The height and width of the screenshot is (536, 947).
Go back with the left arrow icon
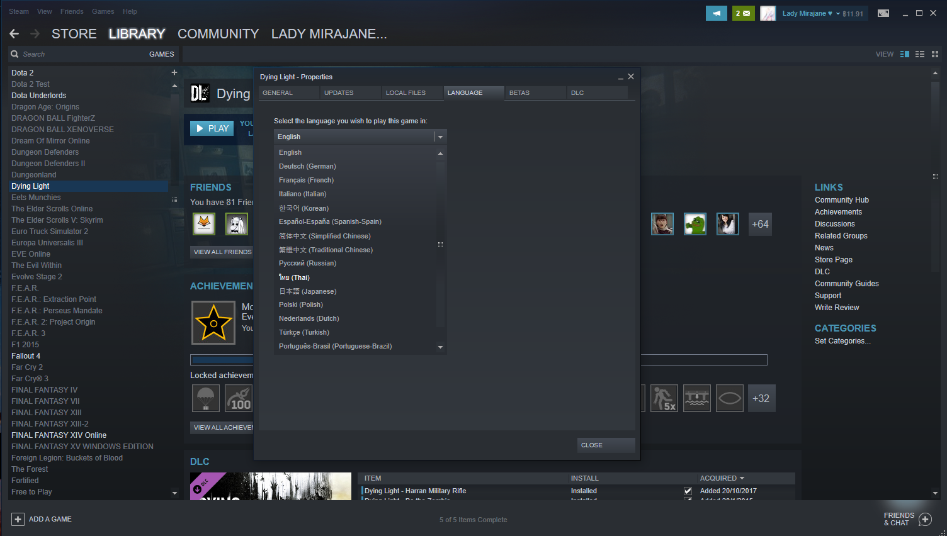tap(14, 34)
